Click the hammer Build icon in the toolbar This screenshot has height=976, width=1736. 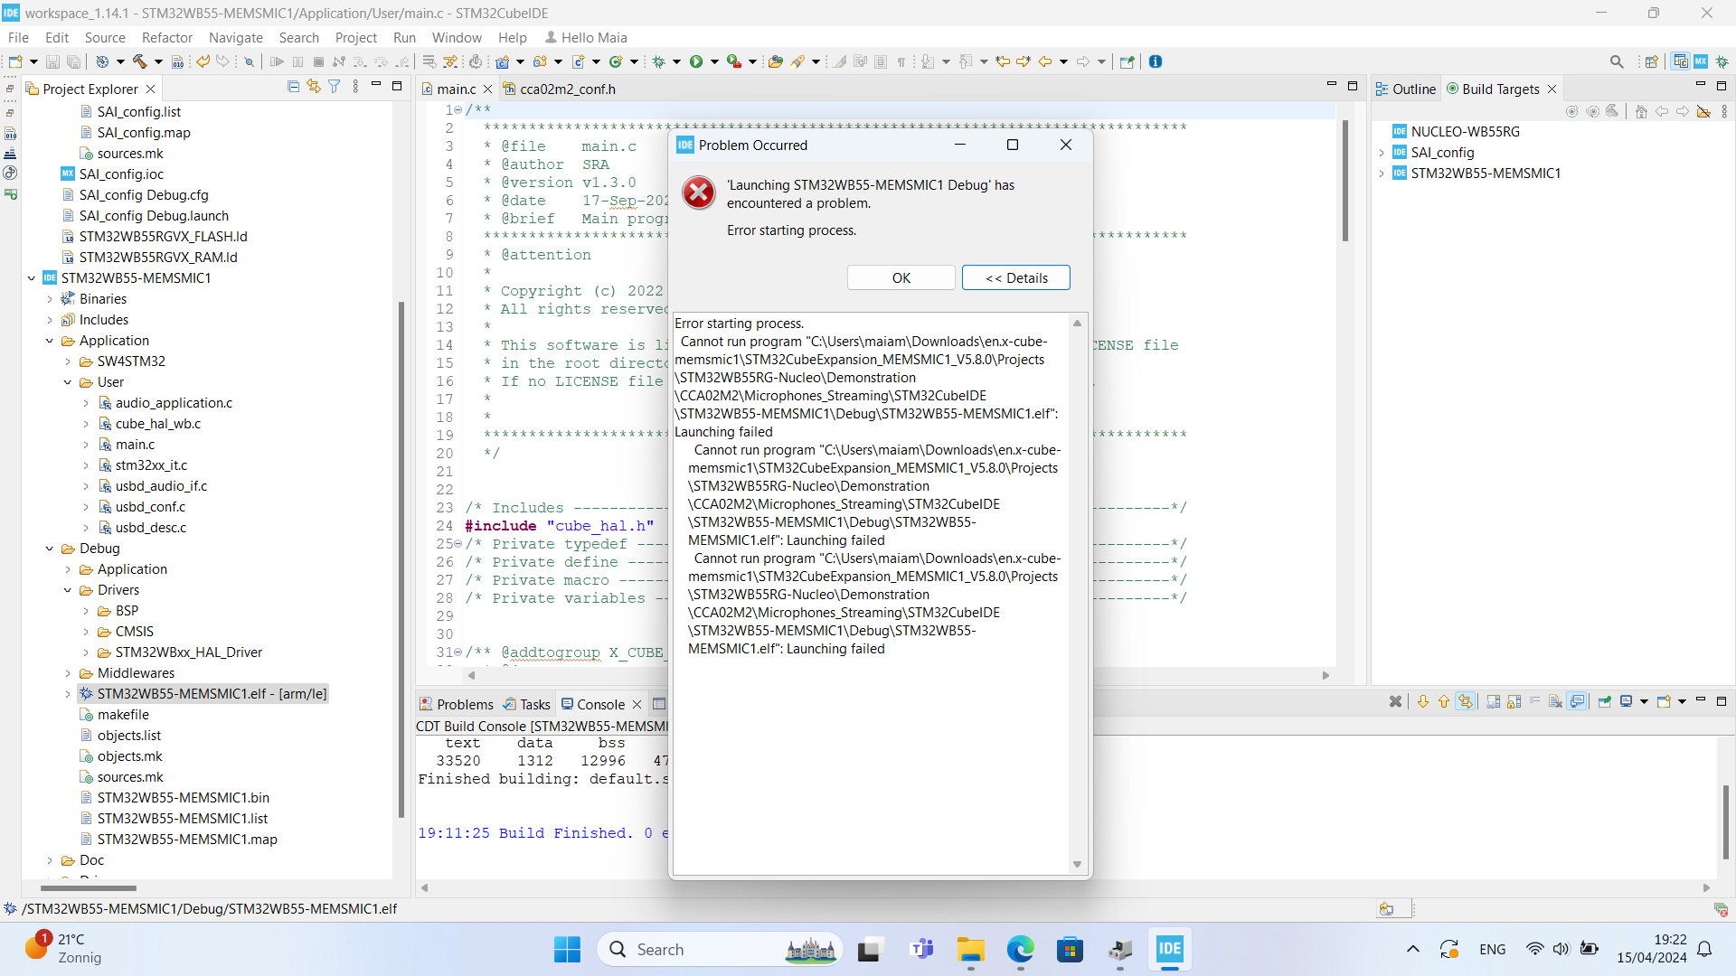(x=140, y=61)
